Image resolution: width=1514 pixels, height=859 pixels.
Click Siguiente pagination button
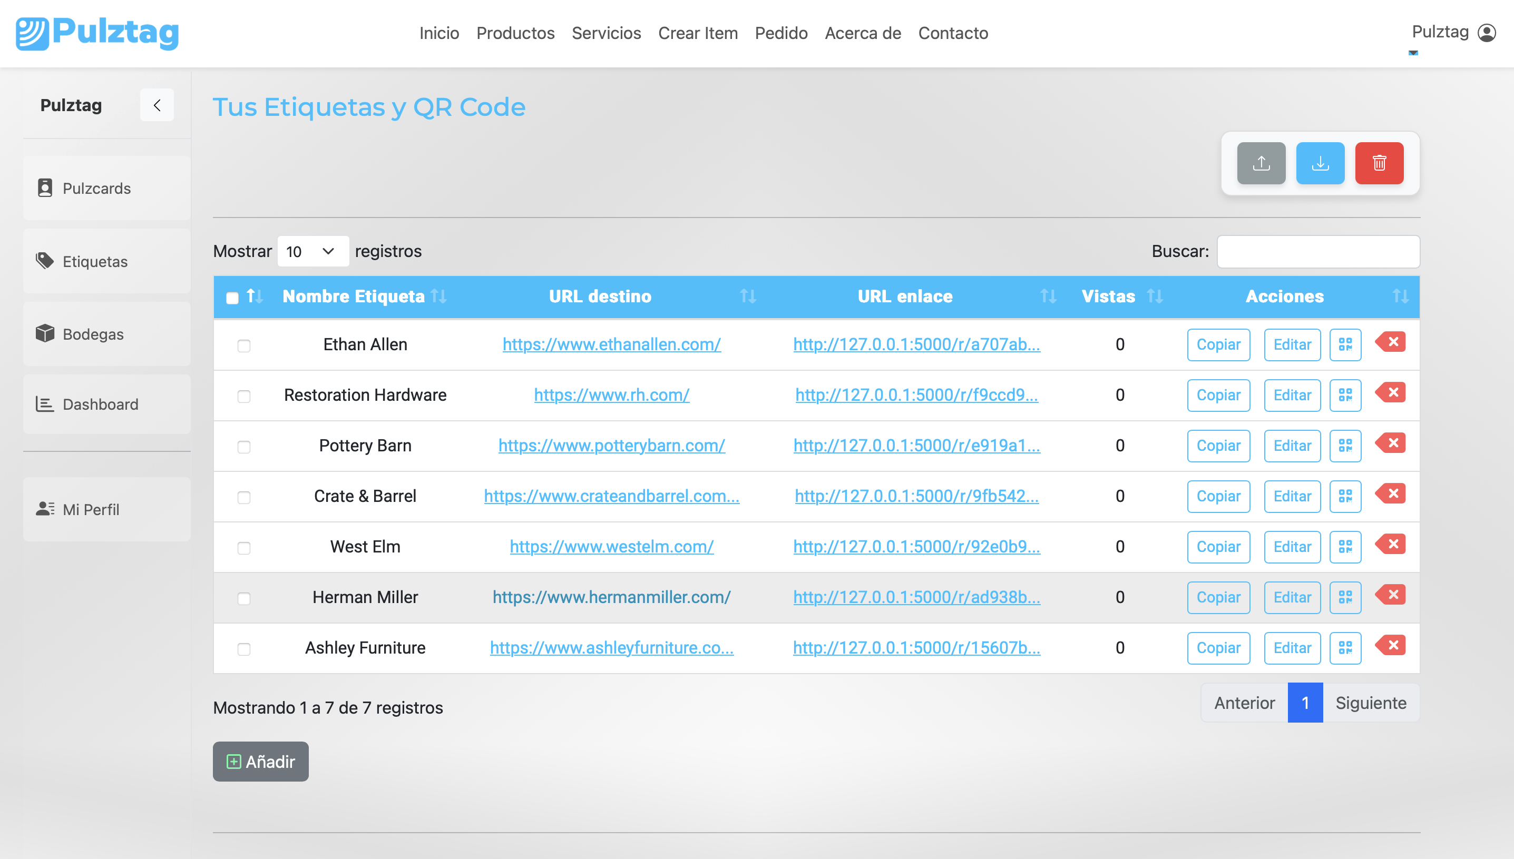pyautogui.click(x=1371, y=703)
